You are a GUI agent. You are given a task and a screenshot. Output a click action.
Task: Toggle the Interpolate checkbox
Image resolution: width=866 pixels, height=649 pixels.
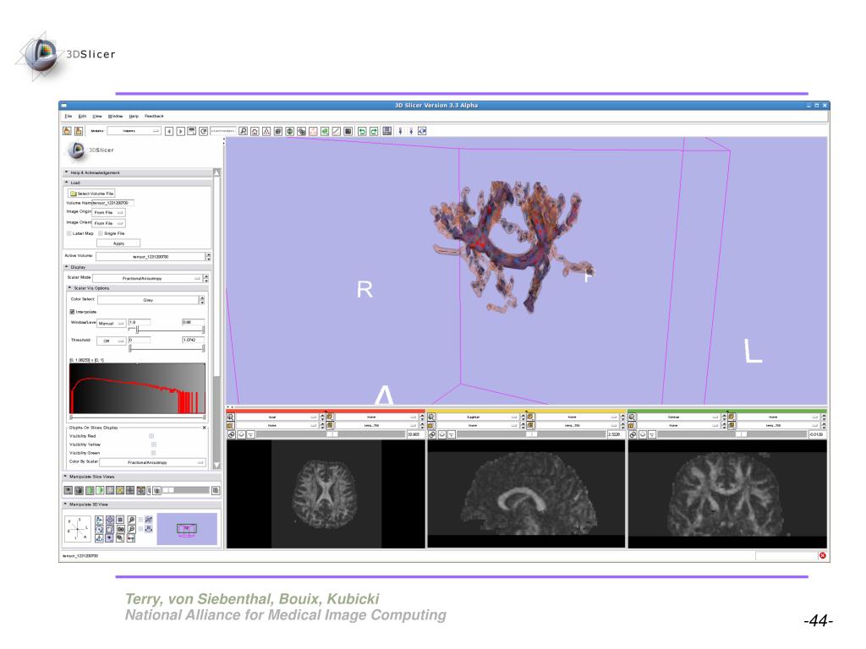pyautogui.click(x=73, y=312)
